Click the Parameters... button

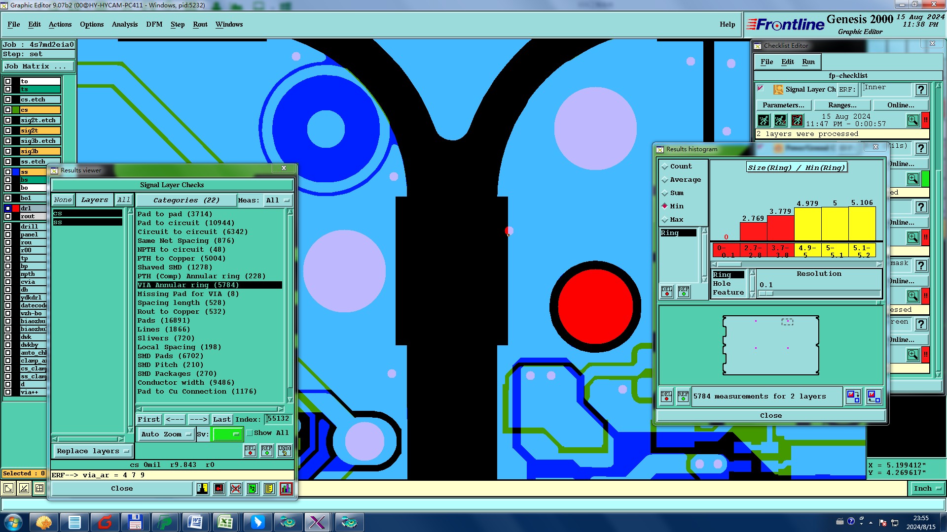pyautogui.click(x=783, y=105)
